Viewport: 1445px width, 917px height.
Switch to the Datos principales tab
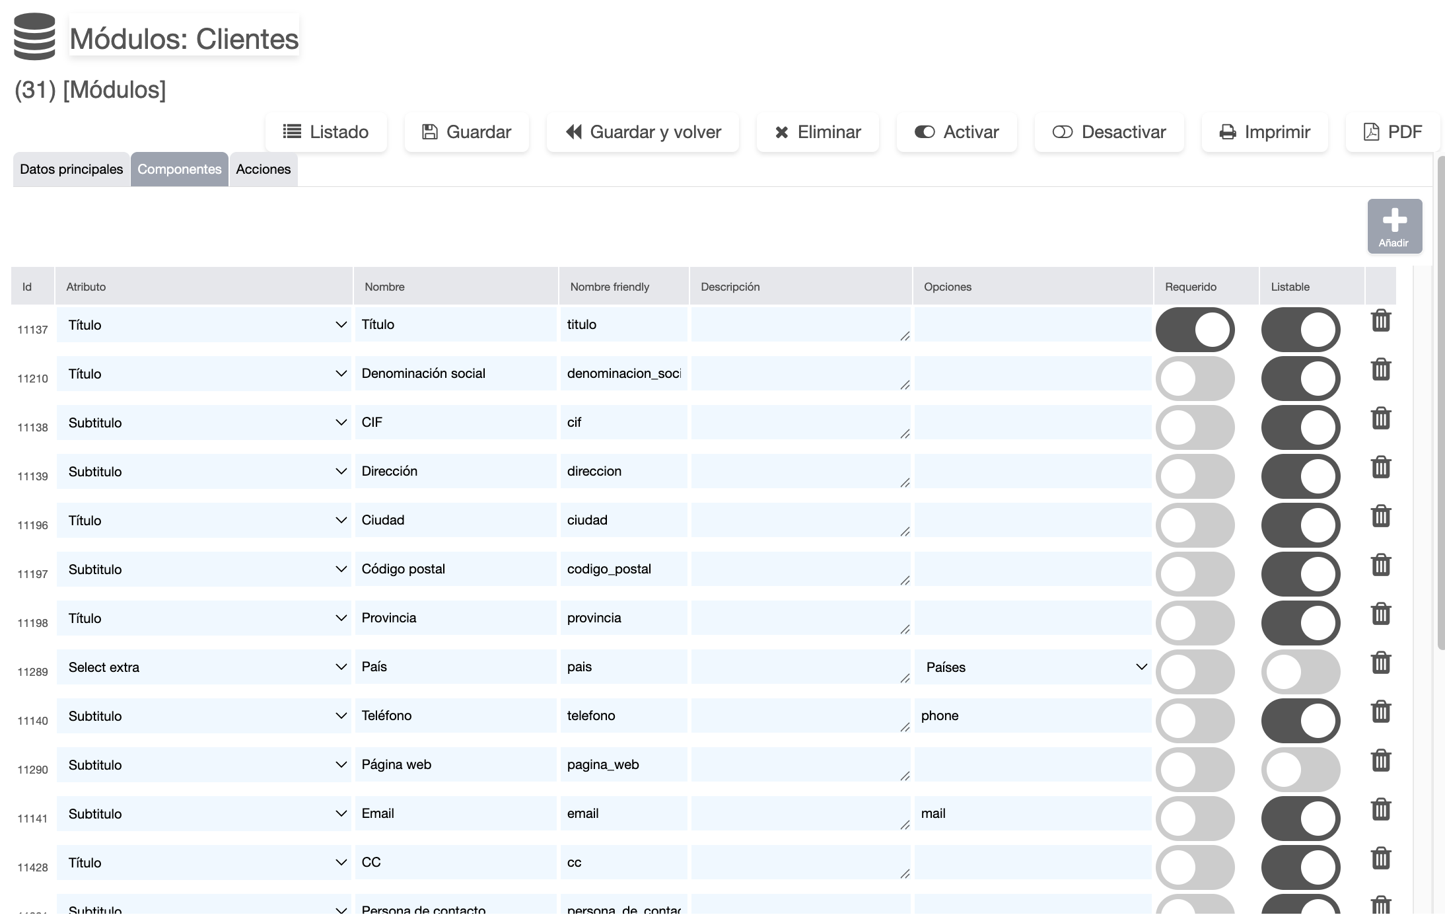[x=71, y=170]
